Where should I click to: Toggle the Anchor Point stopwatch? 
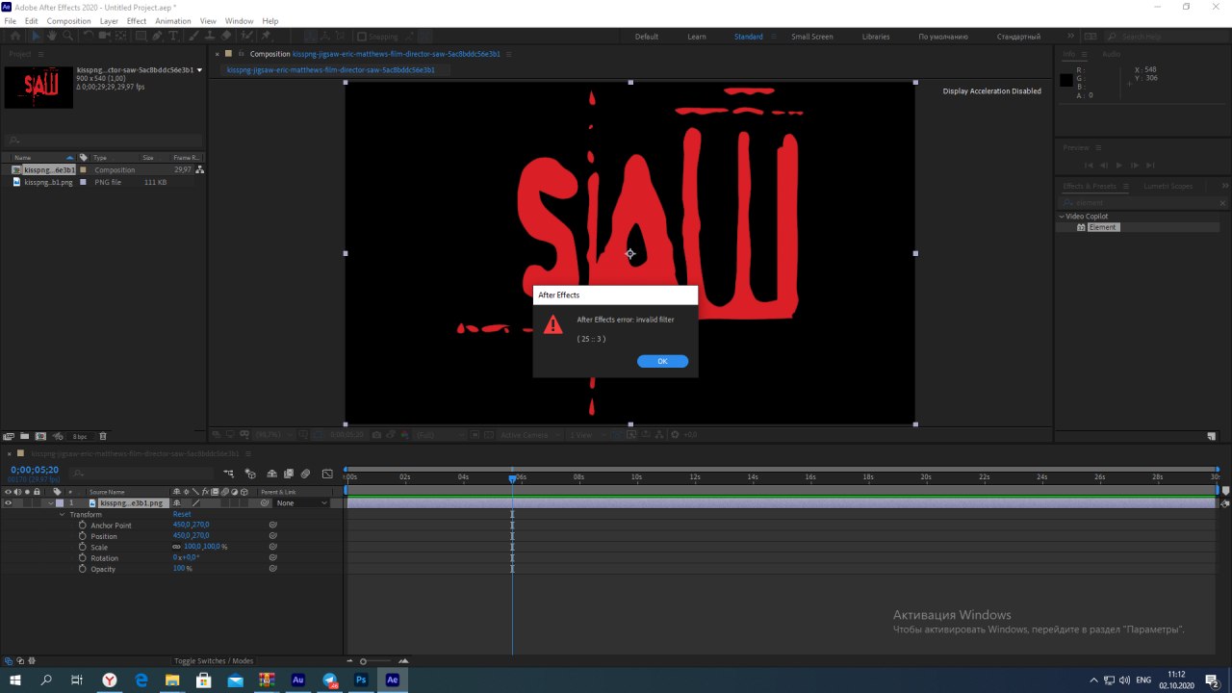tap(83, 526)
